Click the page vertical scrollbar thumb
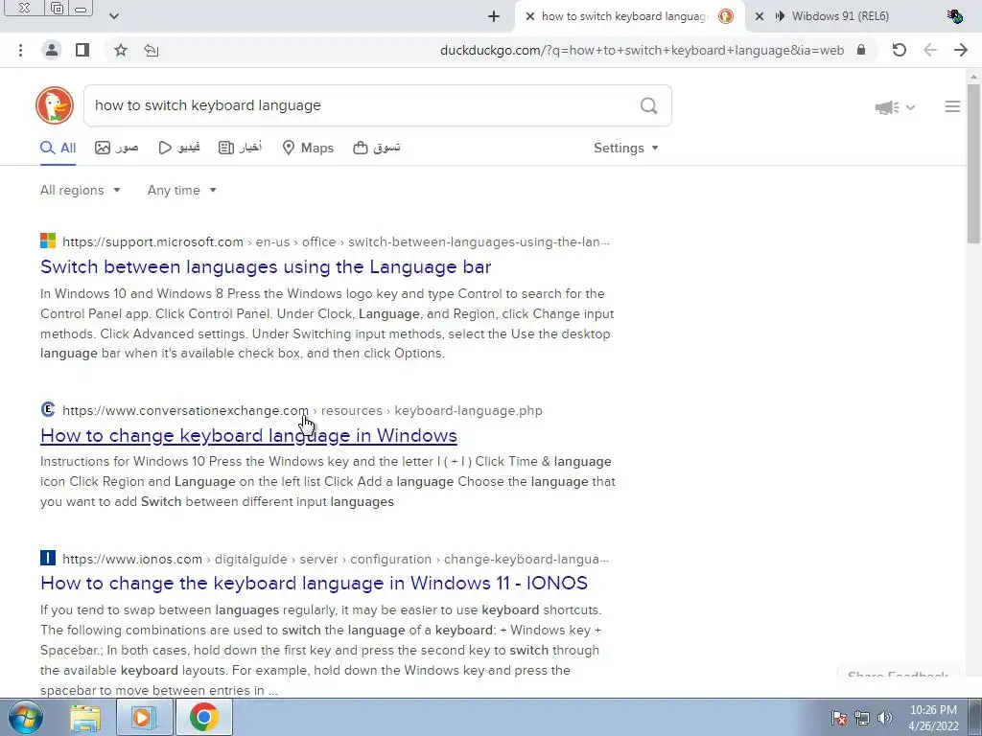This screenshot has height=736, width=982. point(974,163)
